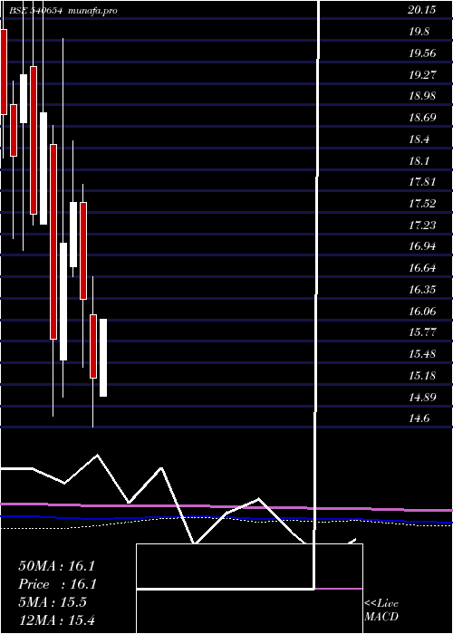The width and height of the screenshot is (453, 634).
Task: Click the 18.69 price axis label
Action: point(422,118)
